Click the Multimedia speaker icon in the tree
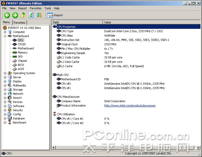 coord(10,85)
